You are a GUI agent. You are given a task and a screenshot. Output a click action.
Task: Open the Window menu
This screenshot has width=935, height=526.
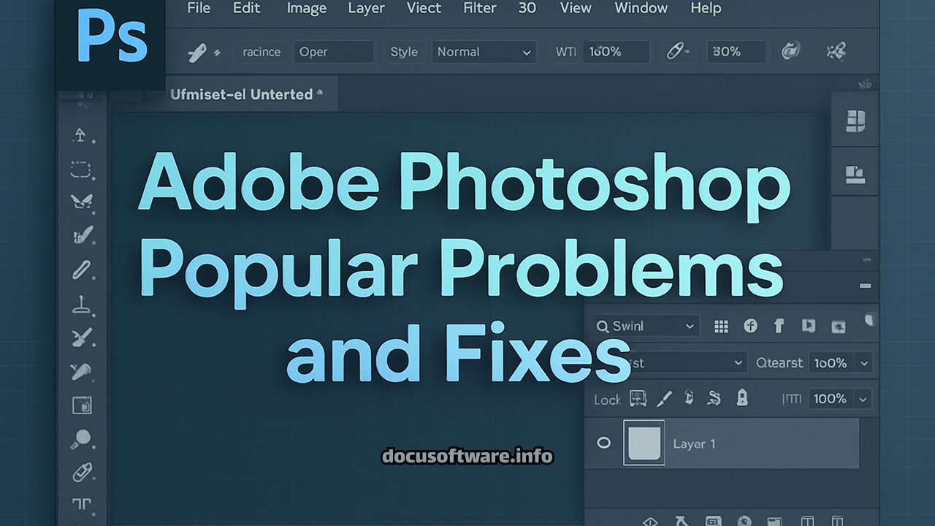click(641, 9)
